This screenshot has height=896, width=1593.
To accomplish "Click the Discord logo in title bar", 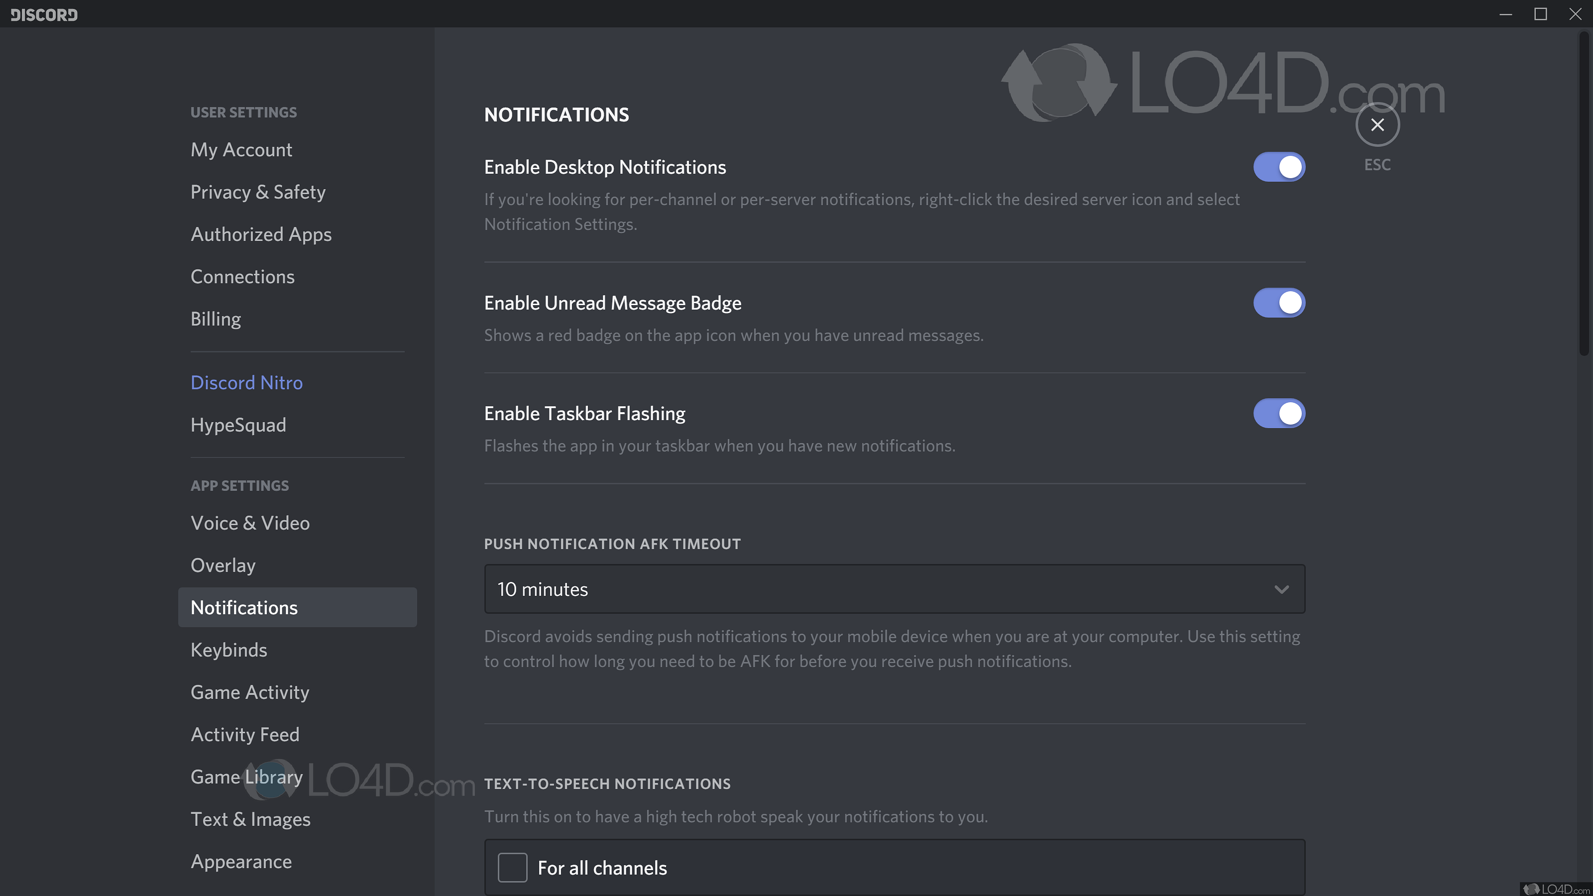I will point(44,14).
